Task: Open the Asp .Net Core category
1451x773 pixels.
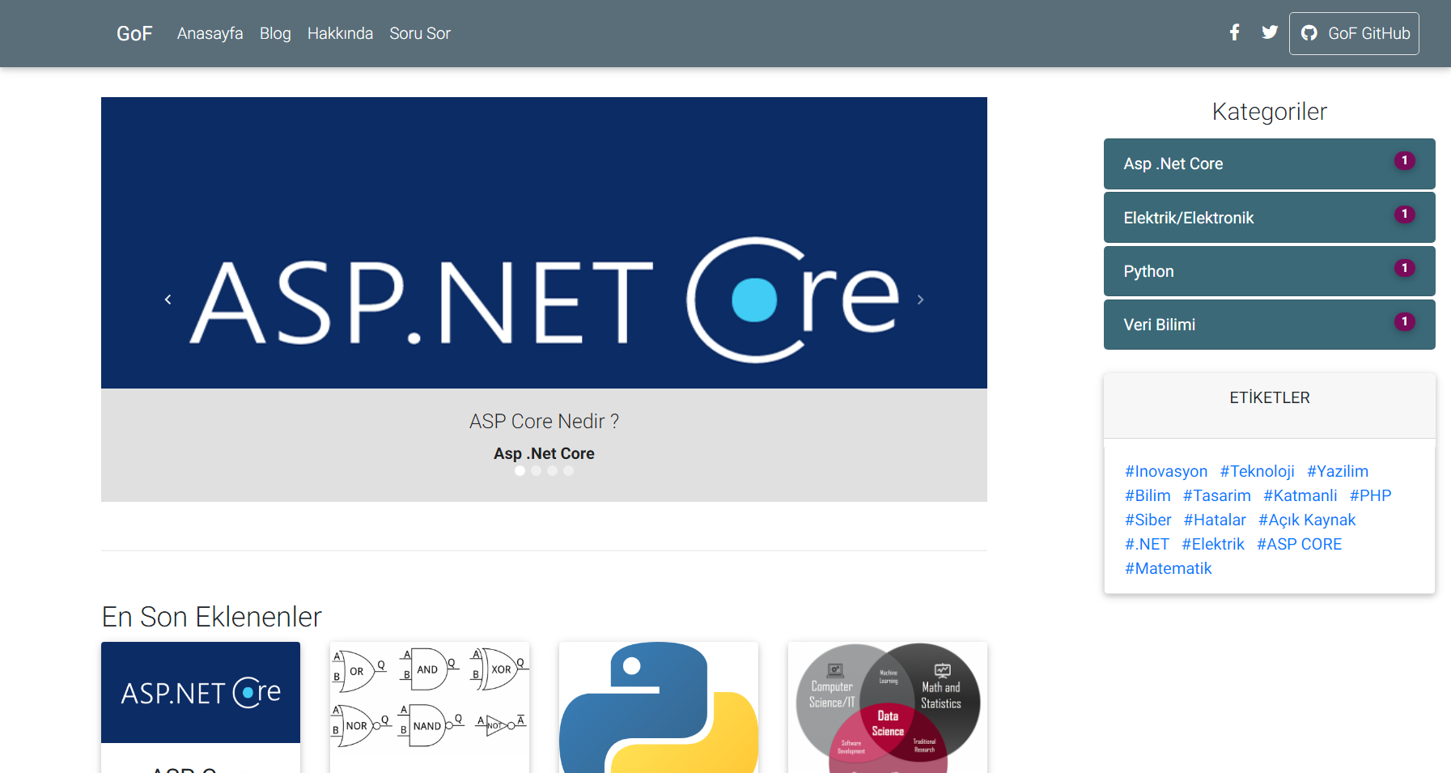Action: pos(1269,164)
